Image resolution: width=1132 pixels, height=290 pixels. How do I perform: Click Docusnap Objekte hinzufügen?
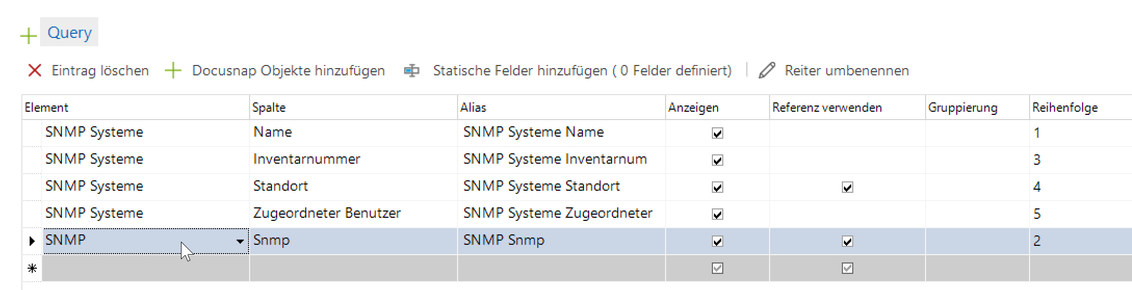[x=288, y=70]
